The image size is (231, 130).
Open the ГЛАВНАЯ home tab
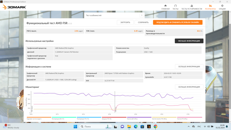pyautogui.click(x=165, y=7)
